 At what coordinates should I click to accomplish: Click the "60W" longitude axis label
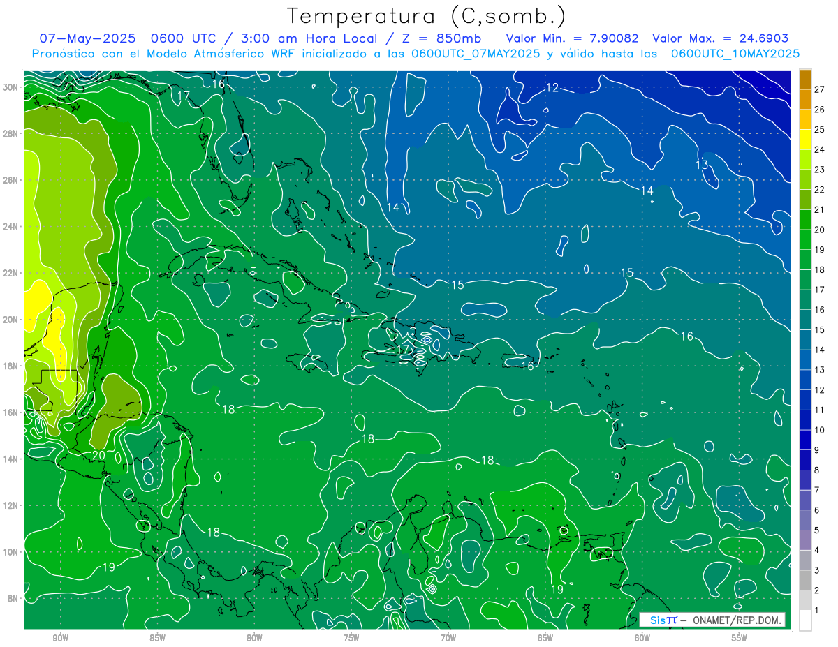(x=642, y=638)
